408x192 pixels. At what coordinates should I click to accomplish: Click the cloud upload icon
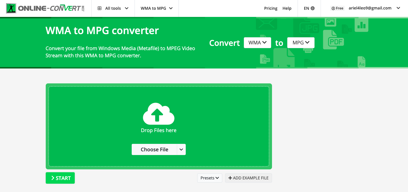tap(159, 113)
